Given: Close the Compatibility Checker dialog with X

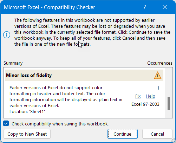Looking at the screenshot, I should pyautogui.click(x=165, y=7).
